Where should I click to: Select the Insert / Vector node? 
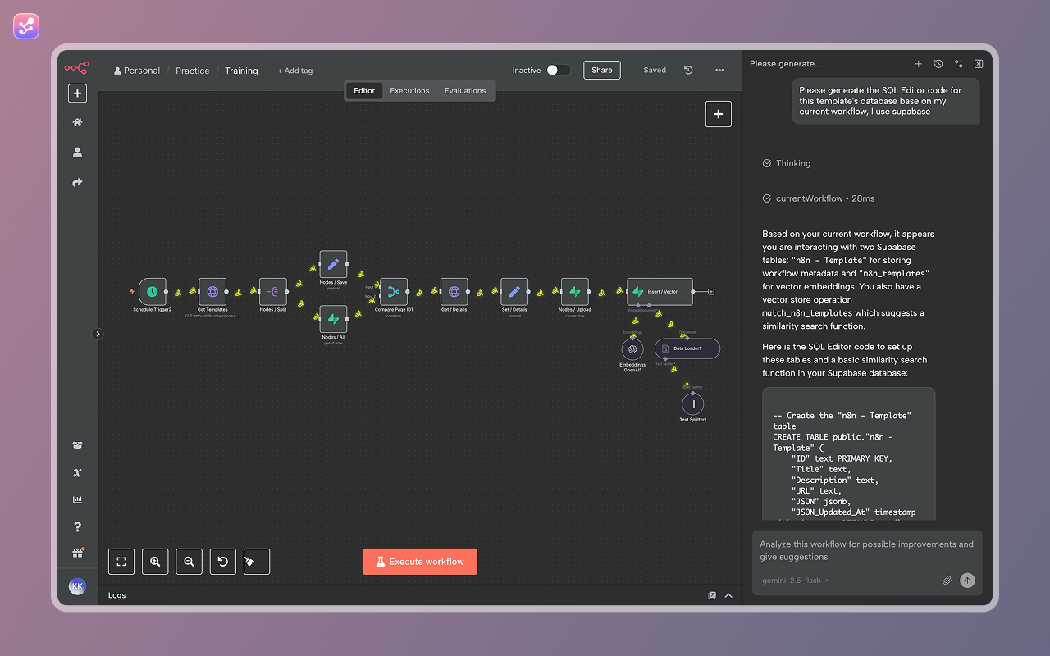(x=660, y=291)
